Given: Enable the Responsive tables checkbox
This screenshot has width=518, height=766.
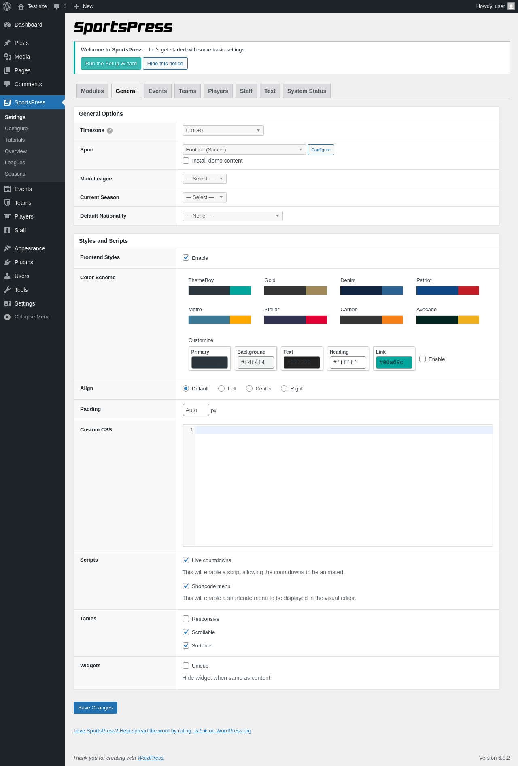Looking at the screenshot, I should click(x=186, y=619).
